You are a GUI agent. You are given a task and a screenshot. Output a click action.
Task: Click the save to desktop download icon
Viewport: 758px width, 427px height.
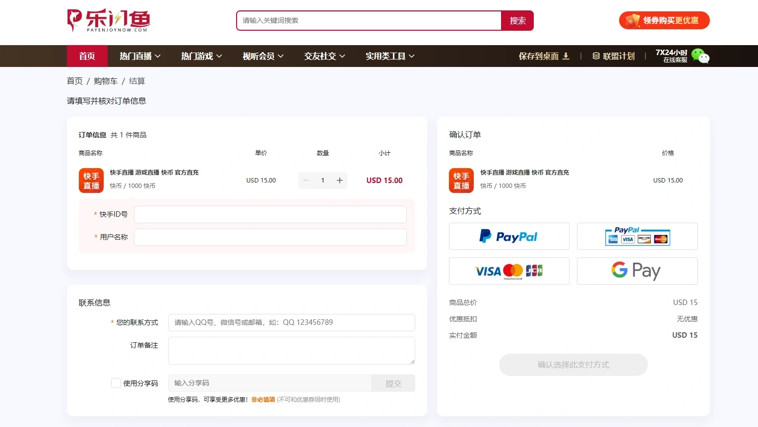click(566, 56)
